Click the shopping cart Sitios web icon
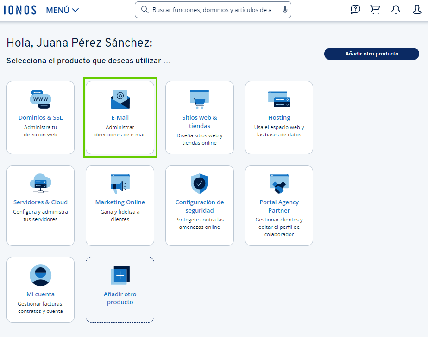The height and width of the screenshot is (337, 428). pyautogui.click(x=200, y=99)
